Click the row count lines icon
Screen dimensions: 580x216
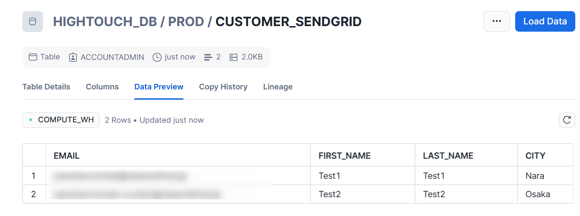[208, 57]
